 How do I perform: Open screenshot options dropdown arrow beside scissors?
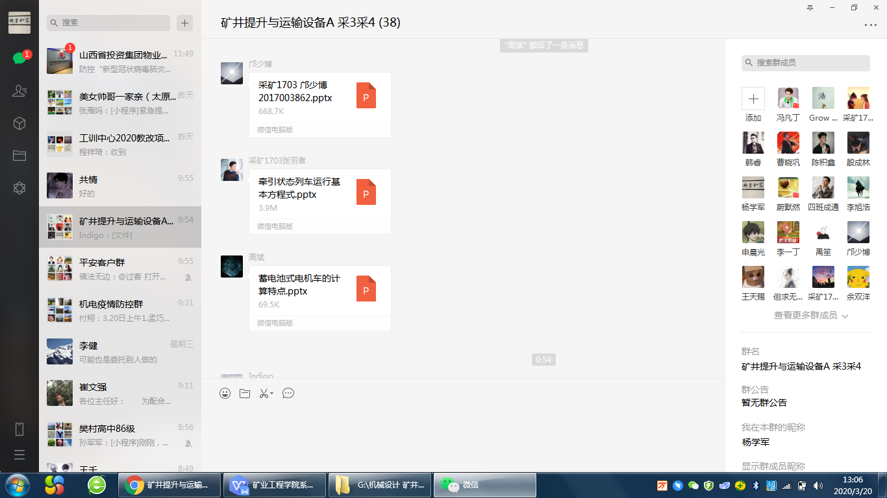coord(272,394)
